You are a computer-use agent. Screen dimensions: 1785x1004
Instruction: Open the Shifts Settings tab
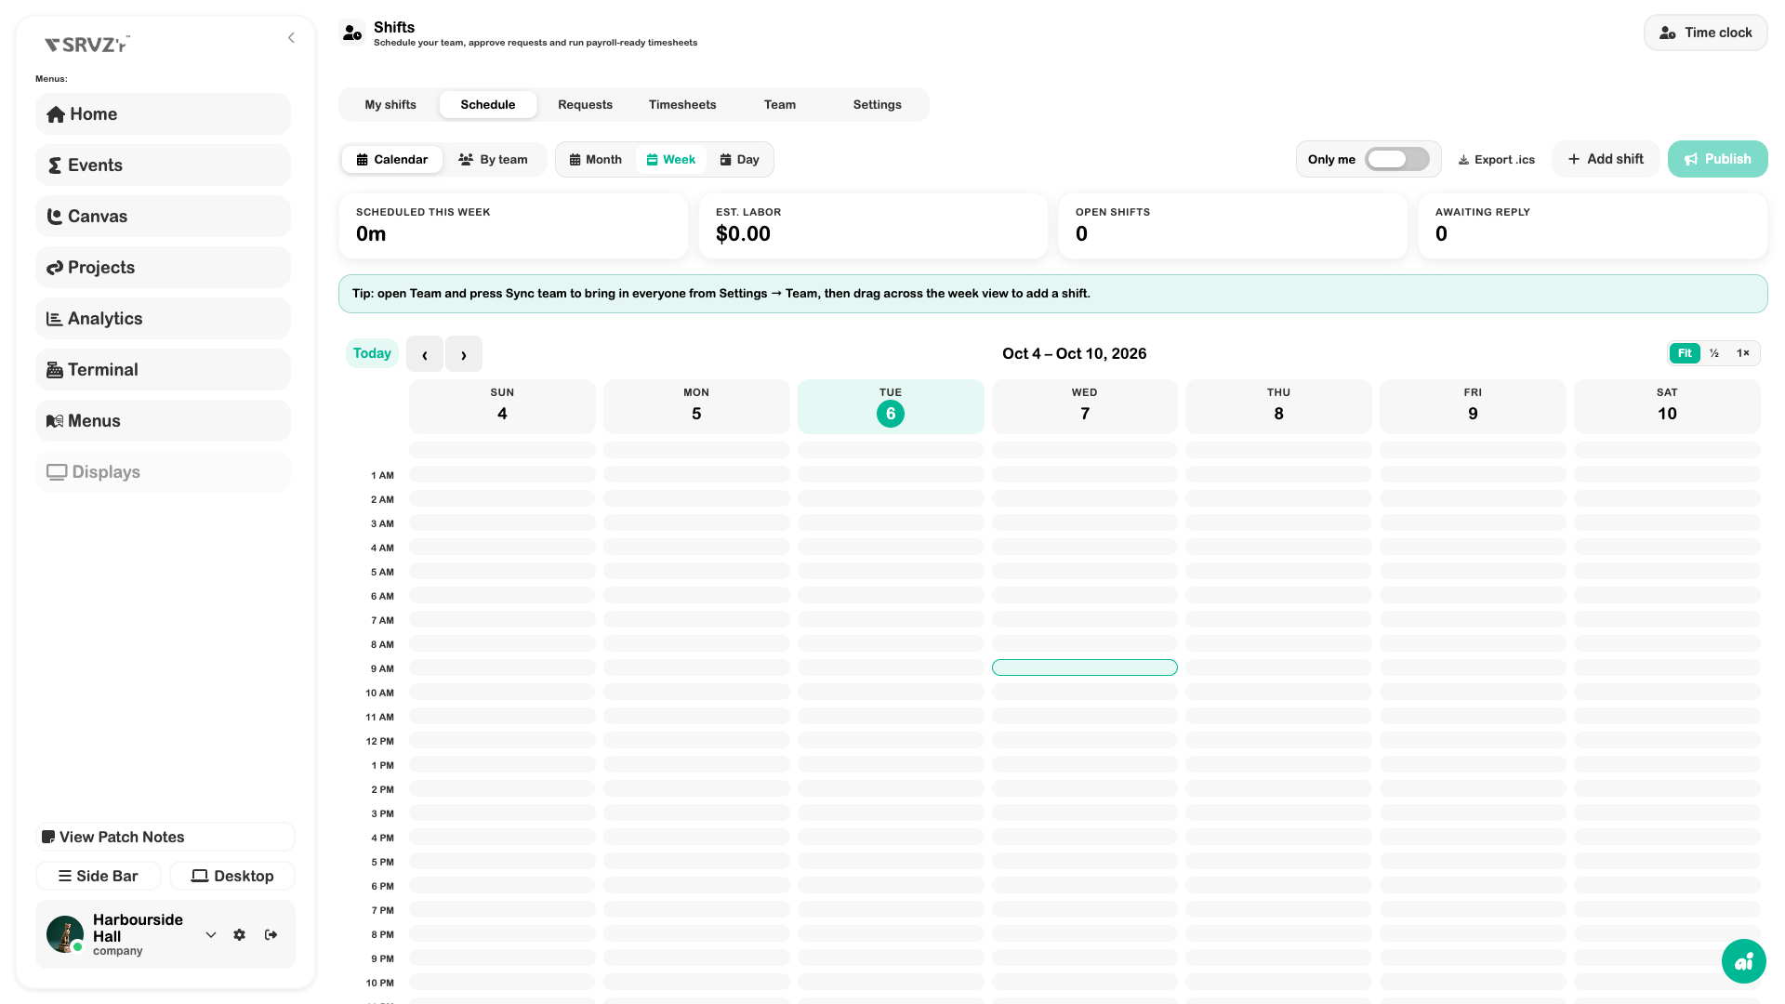click(x=878, y=105)
